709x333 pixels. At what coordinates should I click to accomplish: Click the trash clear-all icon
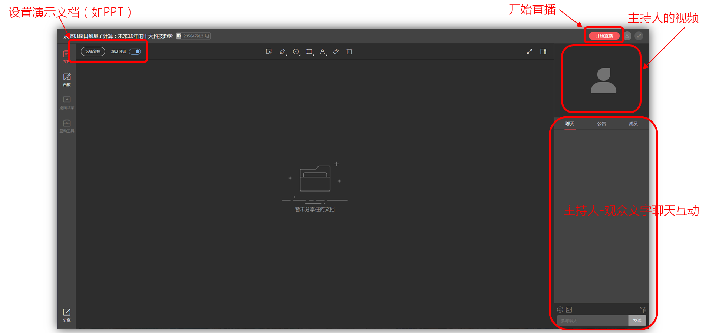[349, 51]
